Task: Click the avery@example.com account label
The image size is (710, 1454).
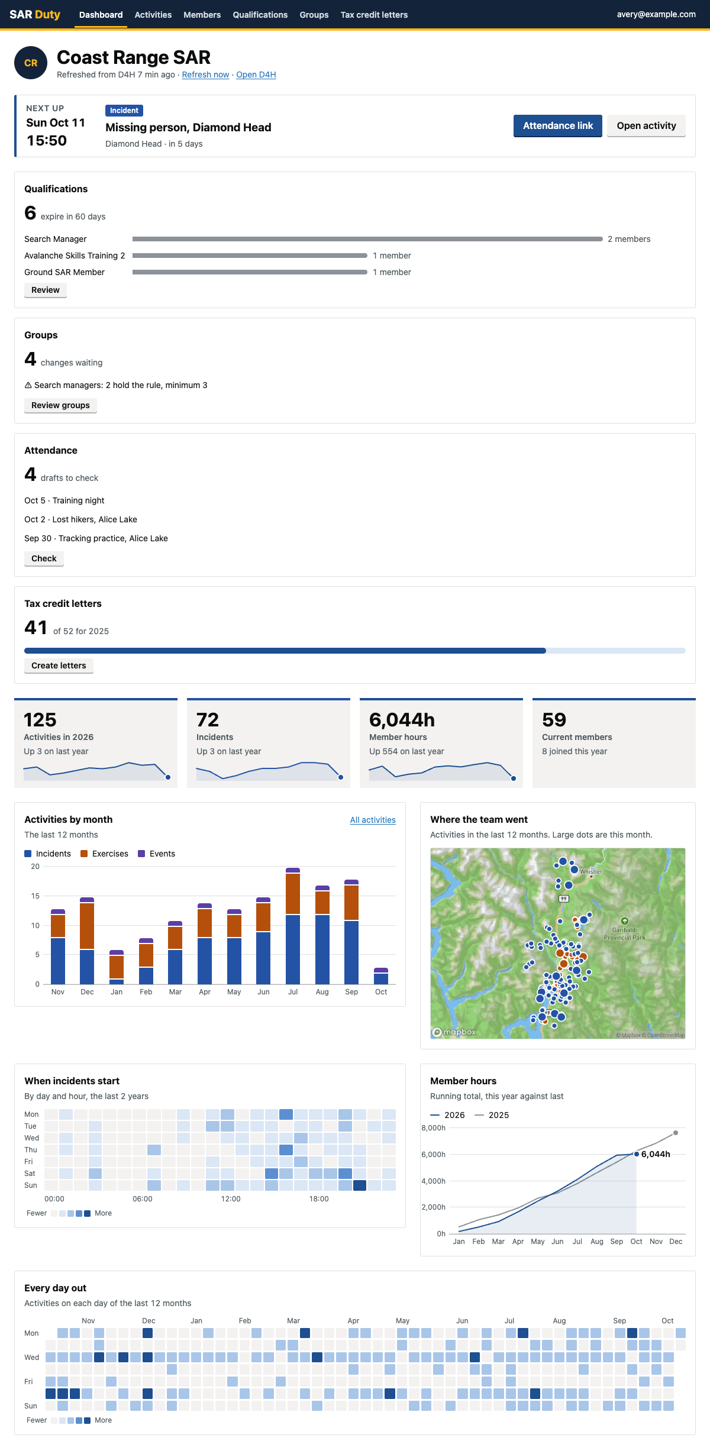Action: pos(656,14)
